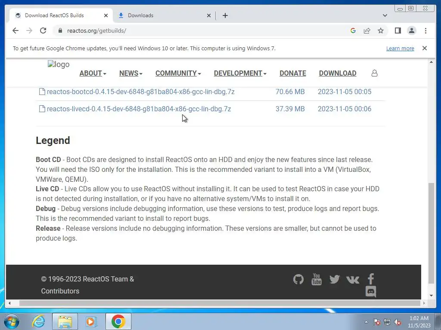Viewport: 441px width, 330px height.
Task: Click the horizontal scroll right arrow
Action: pos(424,303)
